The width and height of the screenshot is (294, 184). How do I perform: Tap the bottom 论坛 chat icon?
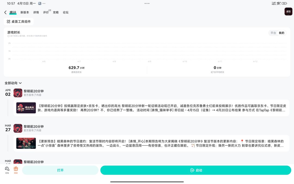(7, 170)
